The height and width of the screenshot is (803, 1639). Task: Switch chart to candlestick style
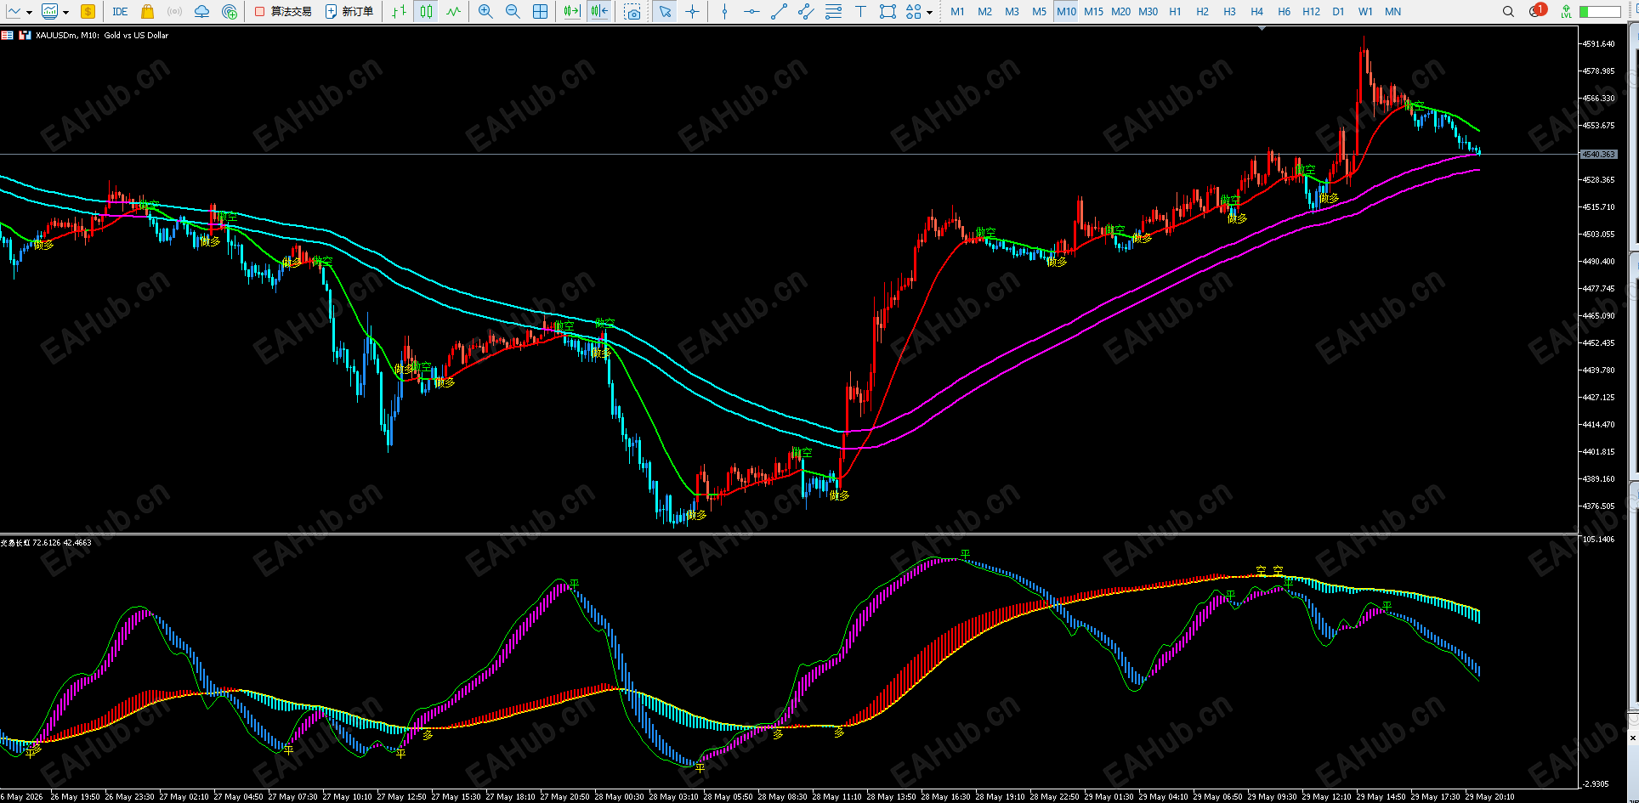[x=426, y=12]
